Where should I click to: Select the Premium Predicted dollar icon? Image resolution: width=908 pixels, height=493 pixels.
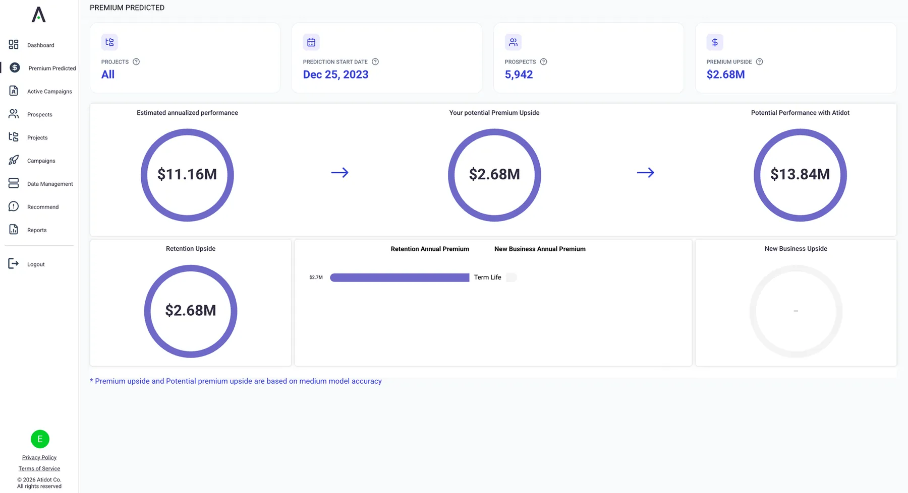point(15,67)
